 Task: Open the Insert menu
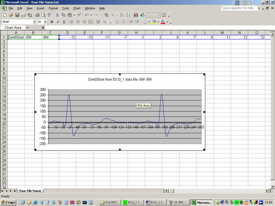40,8
